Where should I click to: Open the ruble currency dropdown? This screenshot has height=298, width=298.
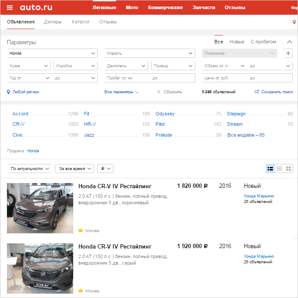105,169
